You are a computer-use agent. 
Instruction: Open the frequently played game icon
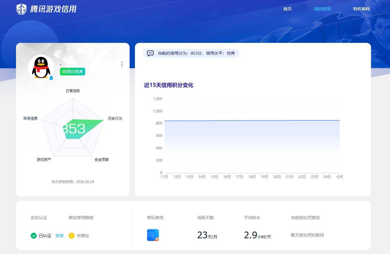tap(153, 235)
